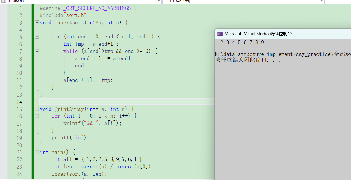
Task: Click line number 1 in the gutter
Action: coord(21,8)
